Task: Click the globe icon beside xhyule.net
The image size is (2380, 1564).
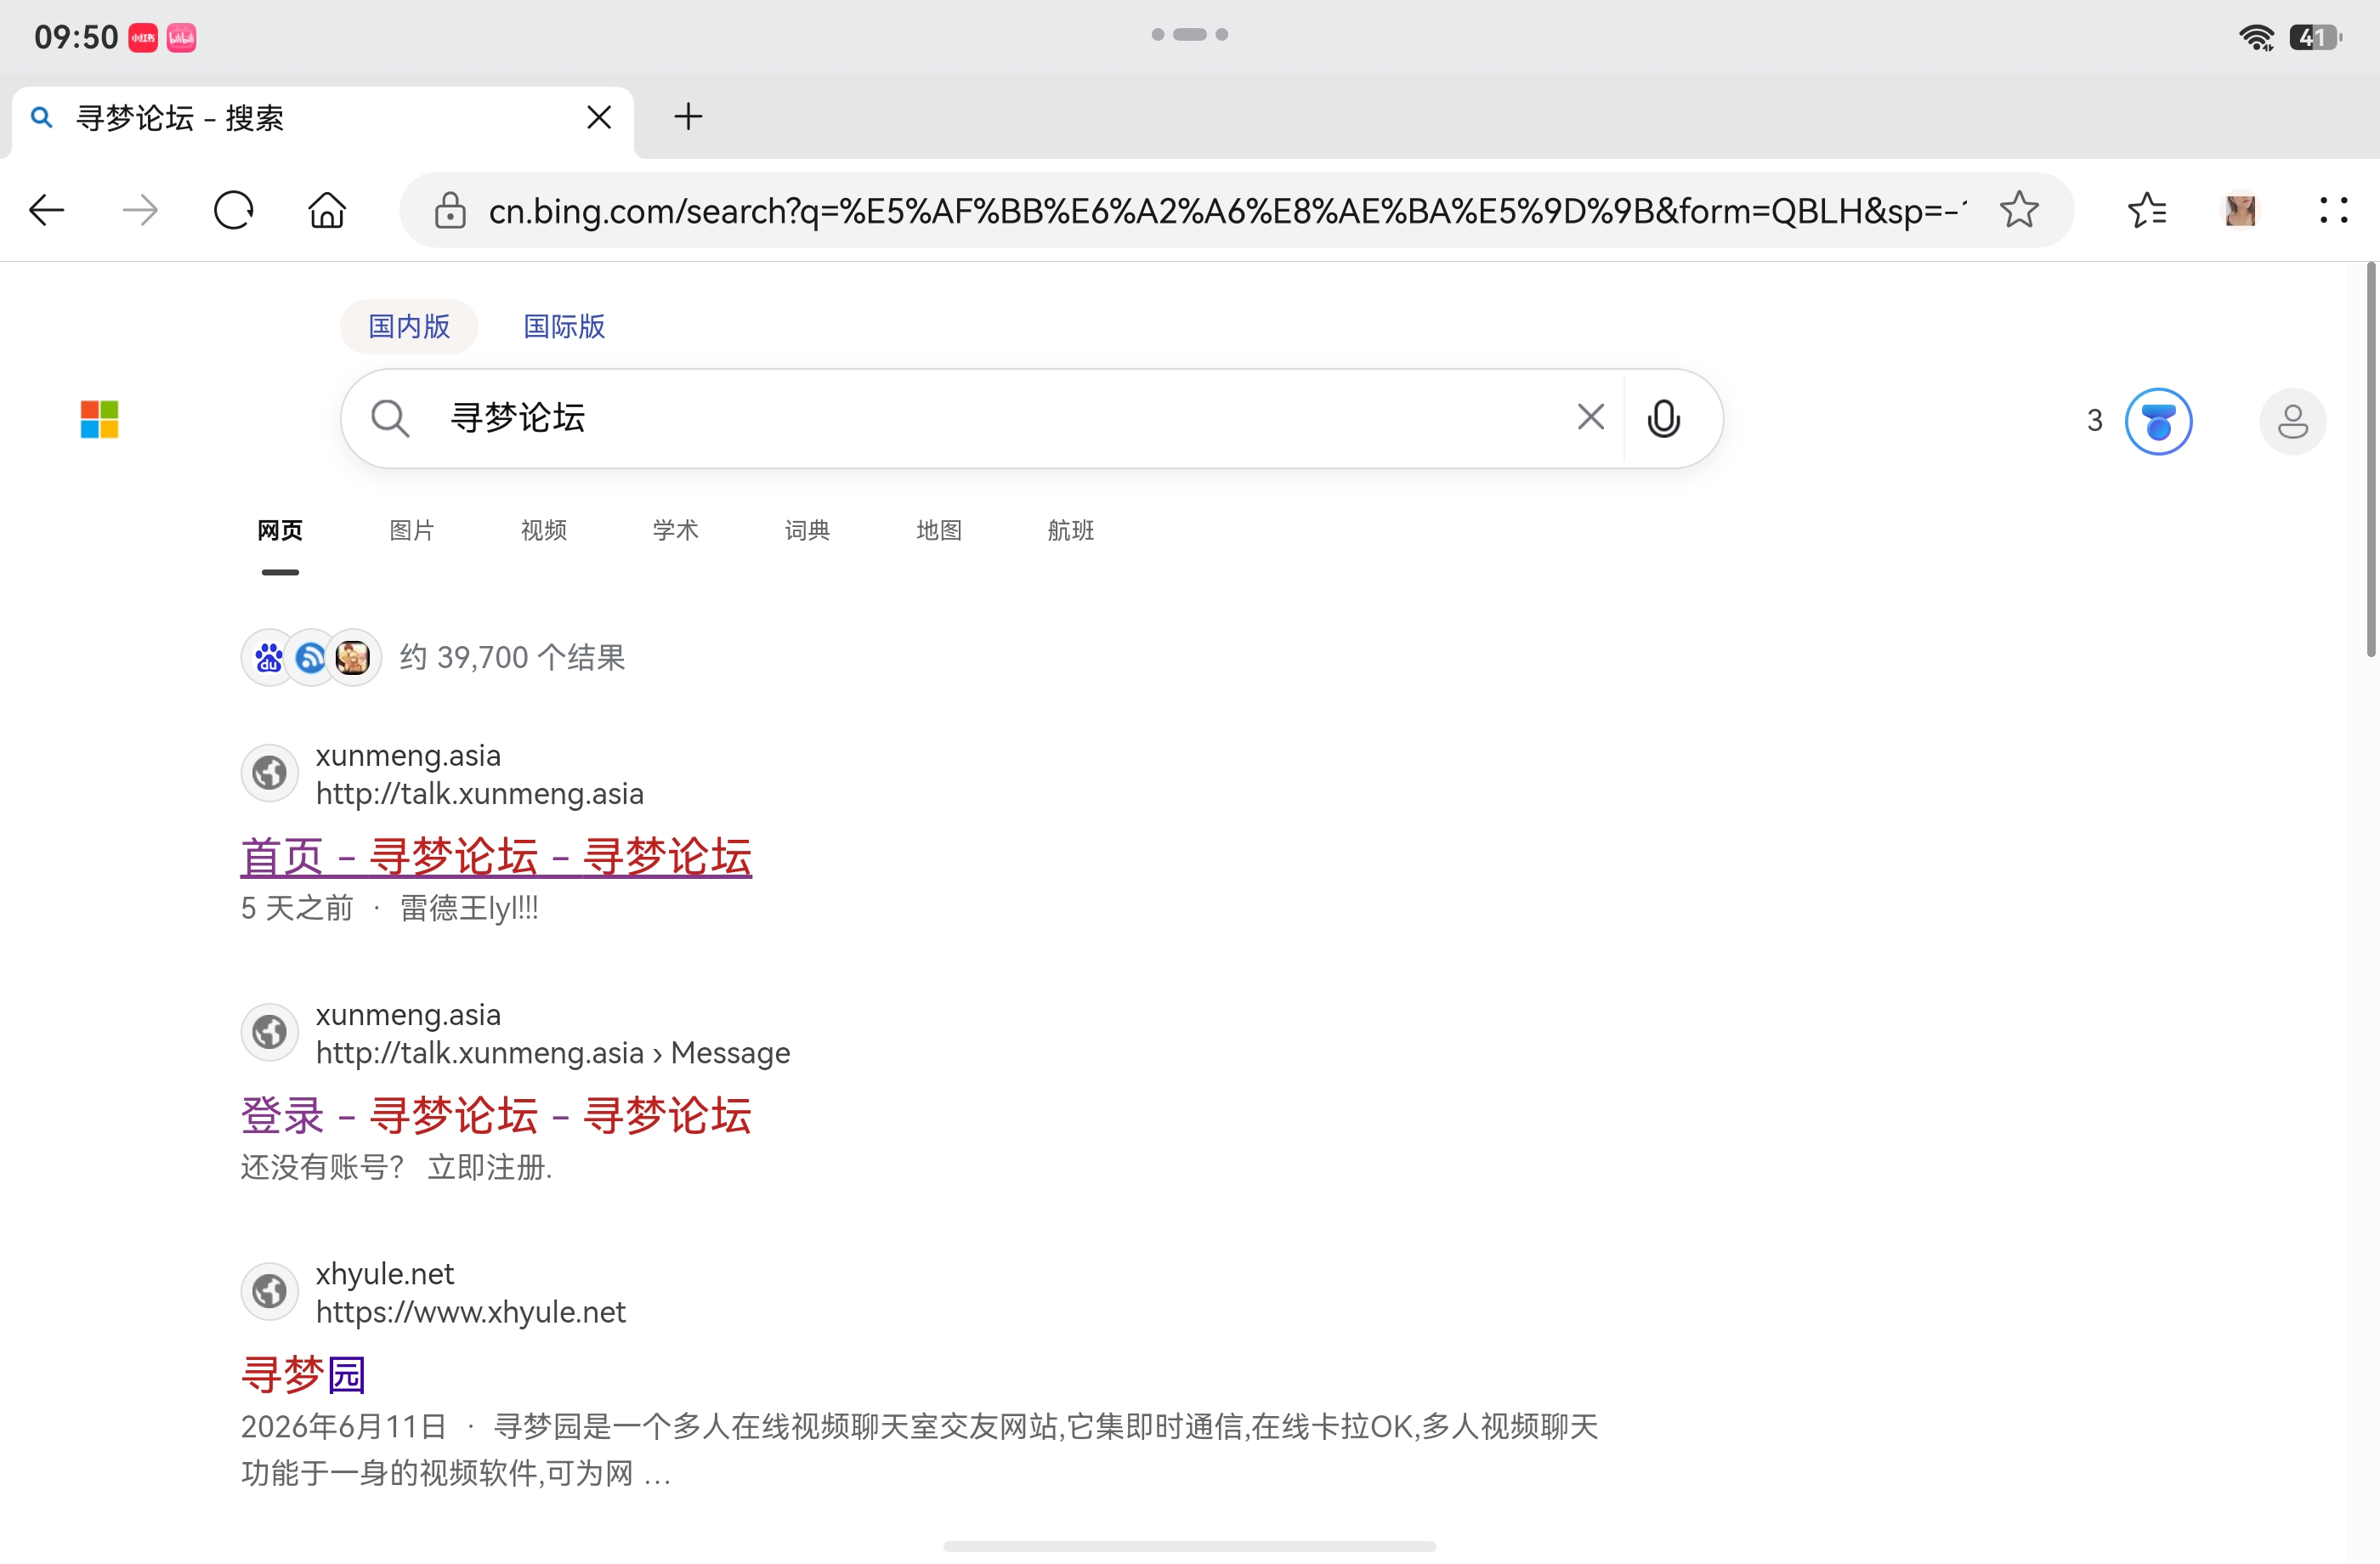Action: pos(269,1291)
